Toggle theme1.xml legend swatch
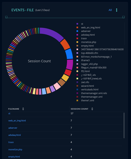This screenshot has width=131, height=159. point(77,100)
